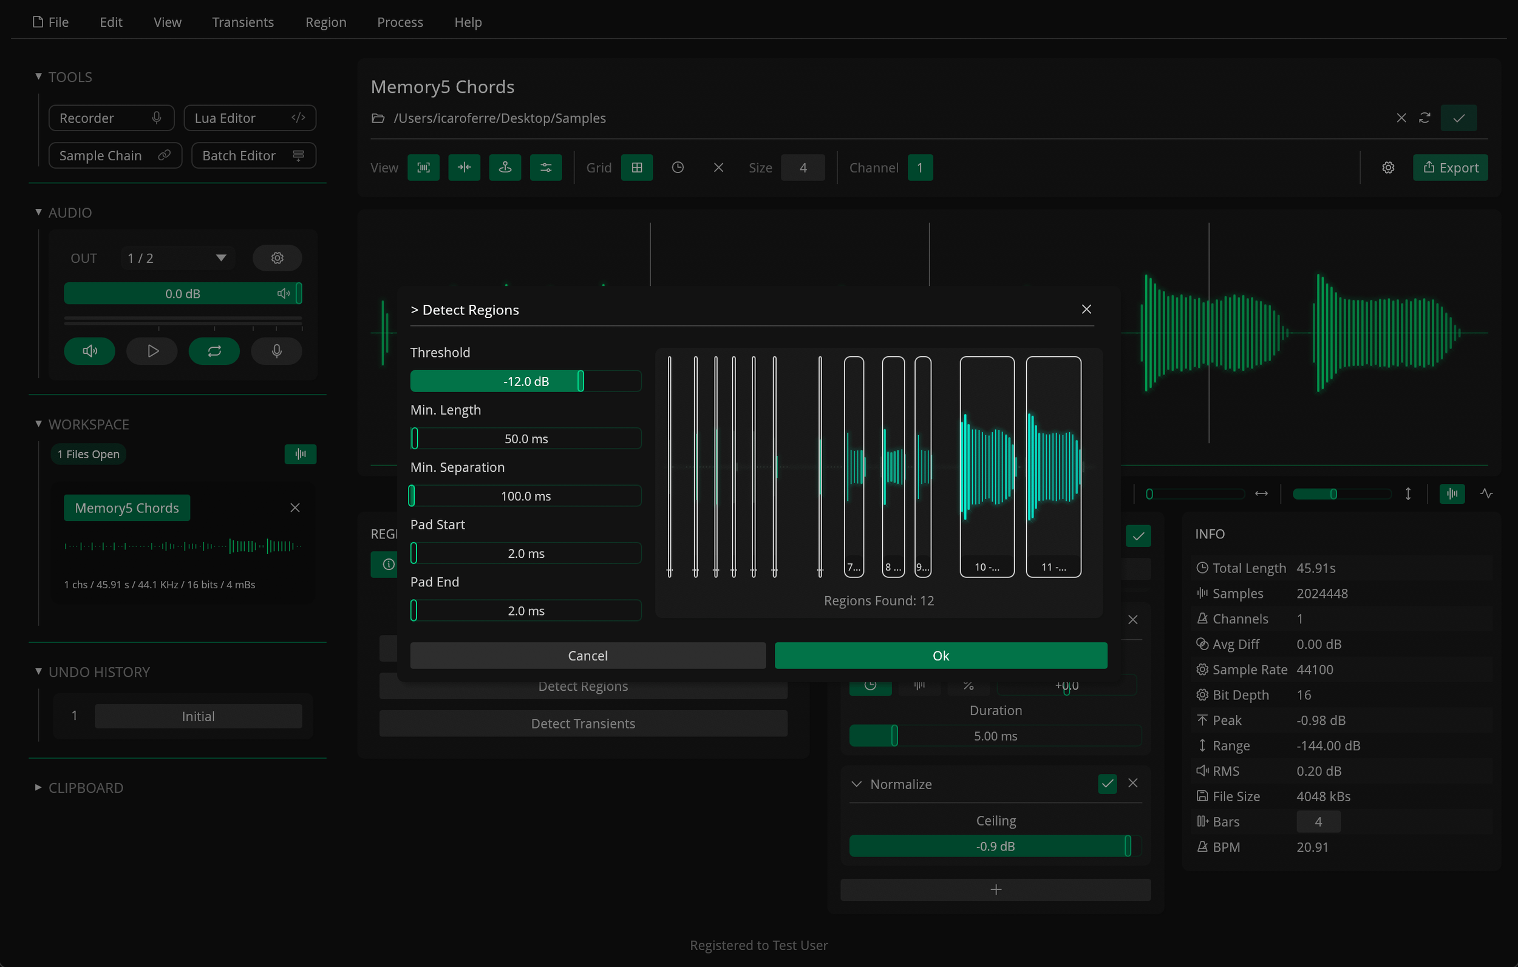Click Ok in the Detect Regions dialog

tap(941, 655)
